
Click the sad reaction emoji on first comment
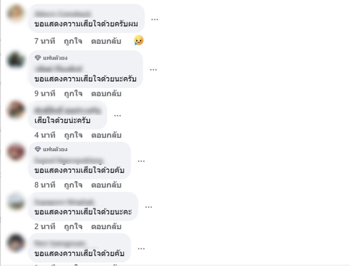click(x=139, y=40)
